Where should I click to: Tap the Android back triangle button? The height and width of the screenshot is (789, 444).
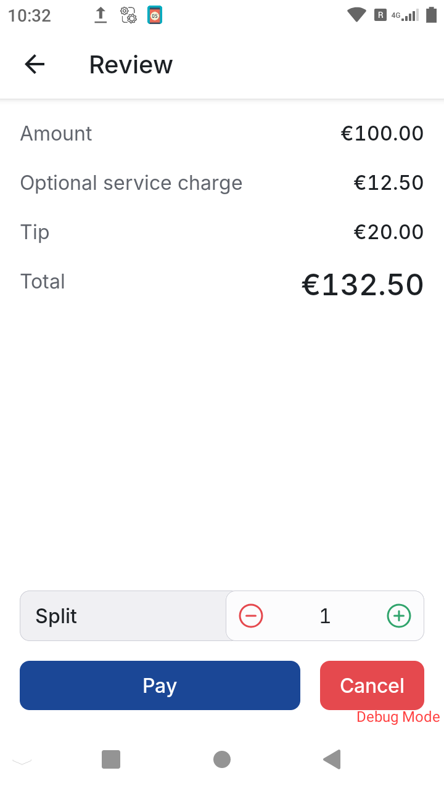(332, 759)
